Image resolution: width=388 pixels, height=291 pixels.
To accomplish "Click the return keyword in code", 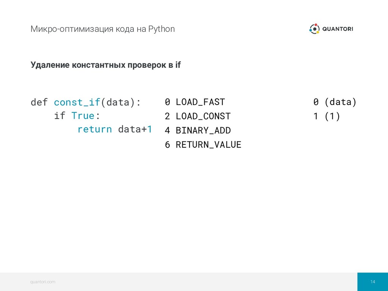I will pyautogui.click(x=94, y=129).
